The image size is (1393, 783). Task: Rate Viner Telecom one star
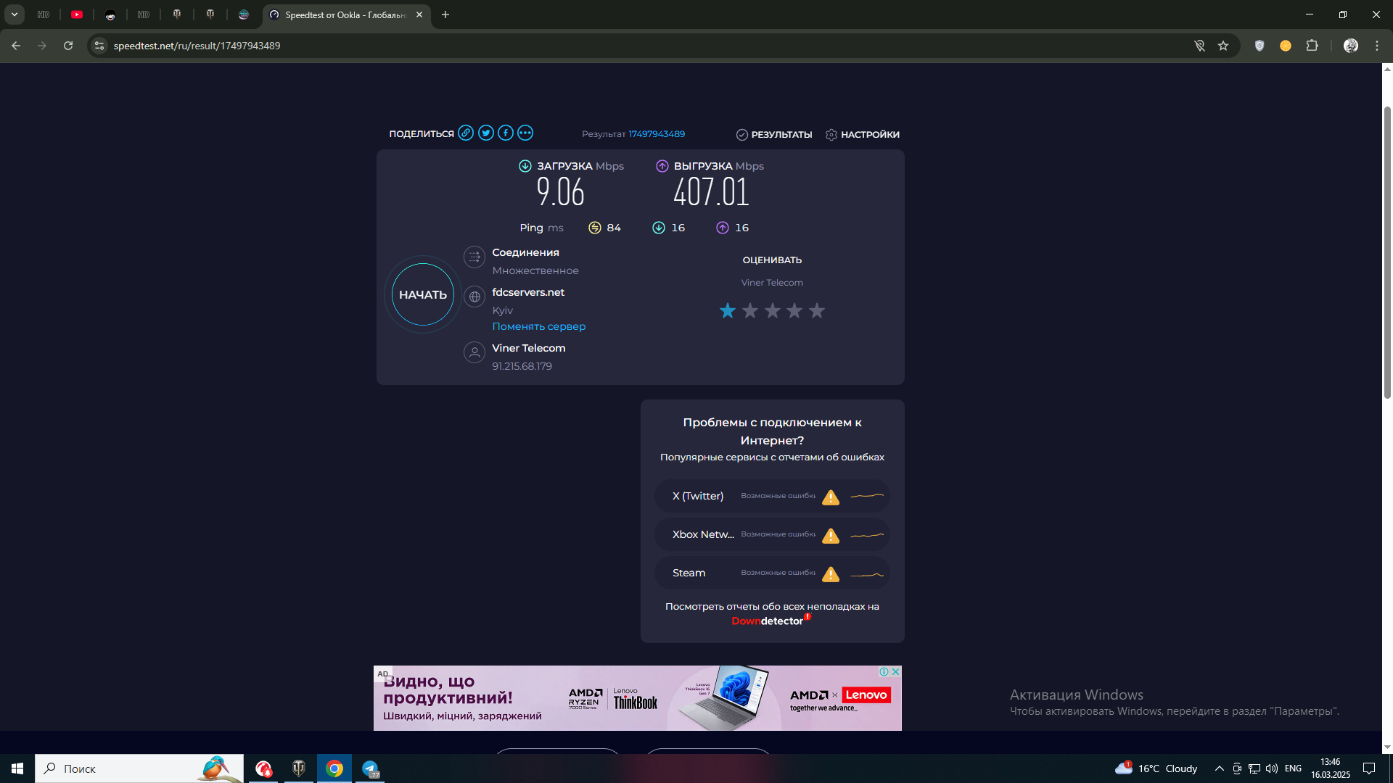tap(728, 310)
